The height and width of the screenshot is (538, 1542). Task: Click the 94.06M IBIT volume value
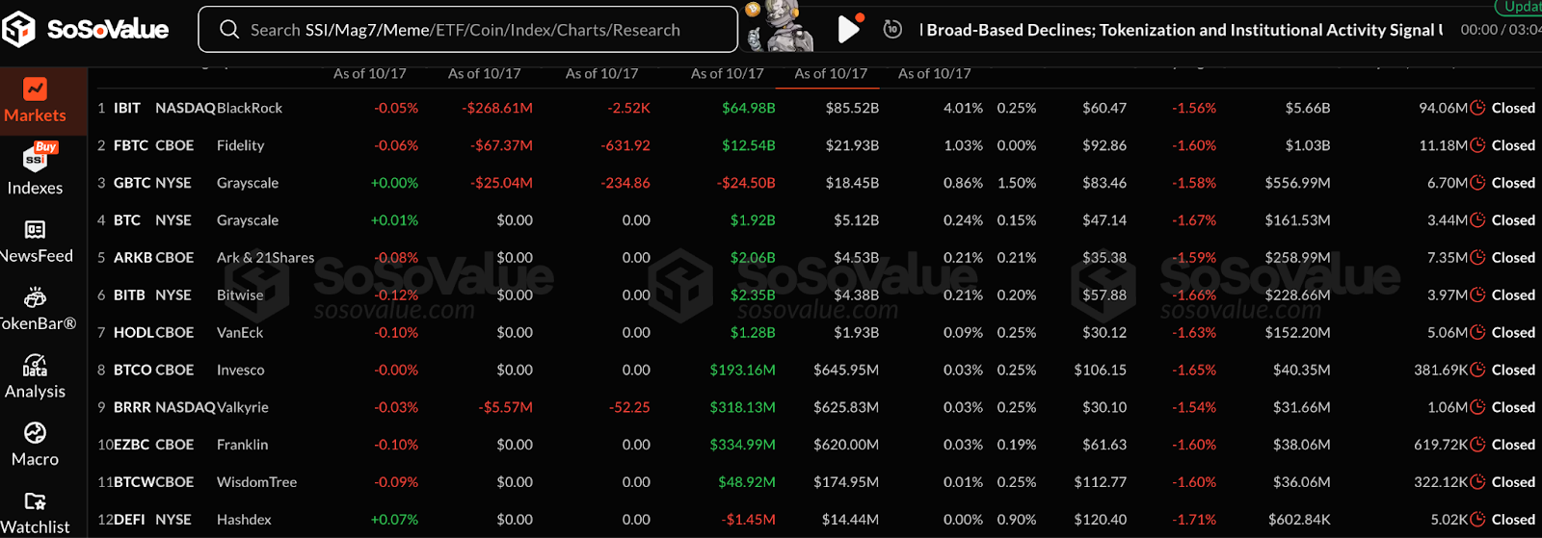point(1443,108)
